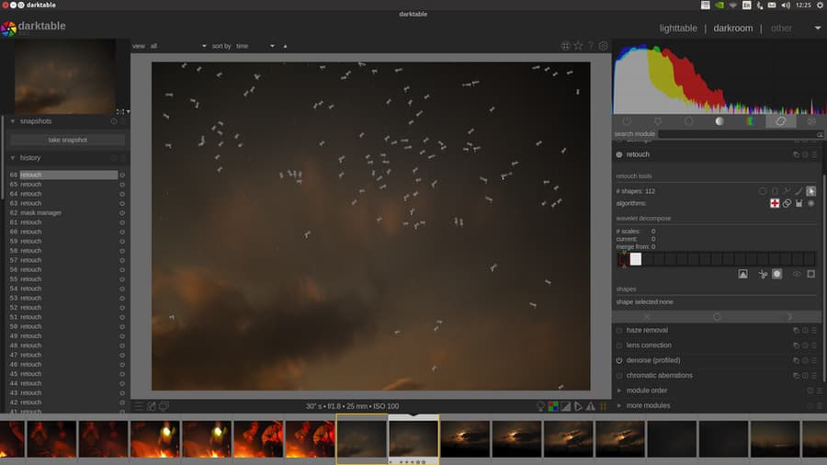Choose the clone algorithm icon

click(787, 203)
